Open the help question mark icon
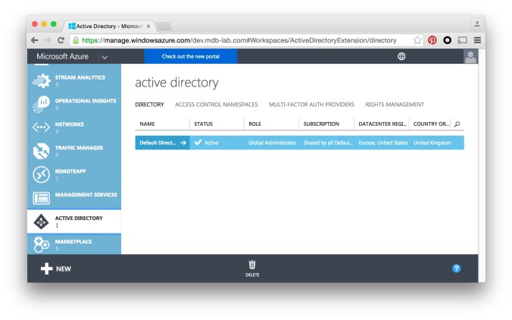The width and height of the screenshot is (512, 320). pyautogui.click(x=456, y=268)
